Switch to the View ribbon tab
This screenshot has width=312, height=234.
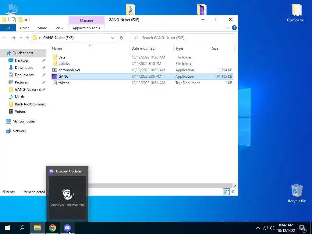(59, 28)
